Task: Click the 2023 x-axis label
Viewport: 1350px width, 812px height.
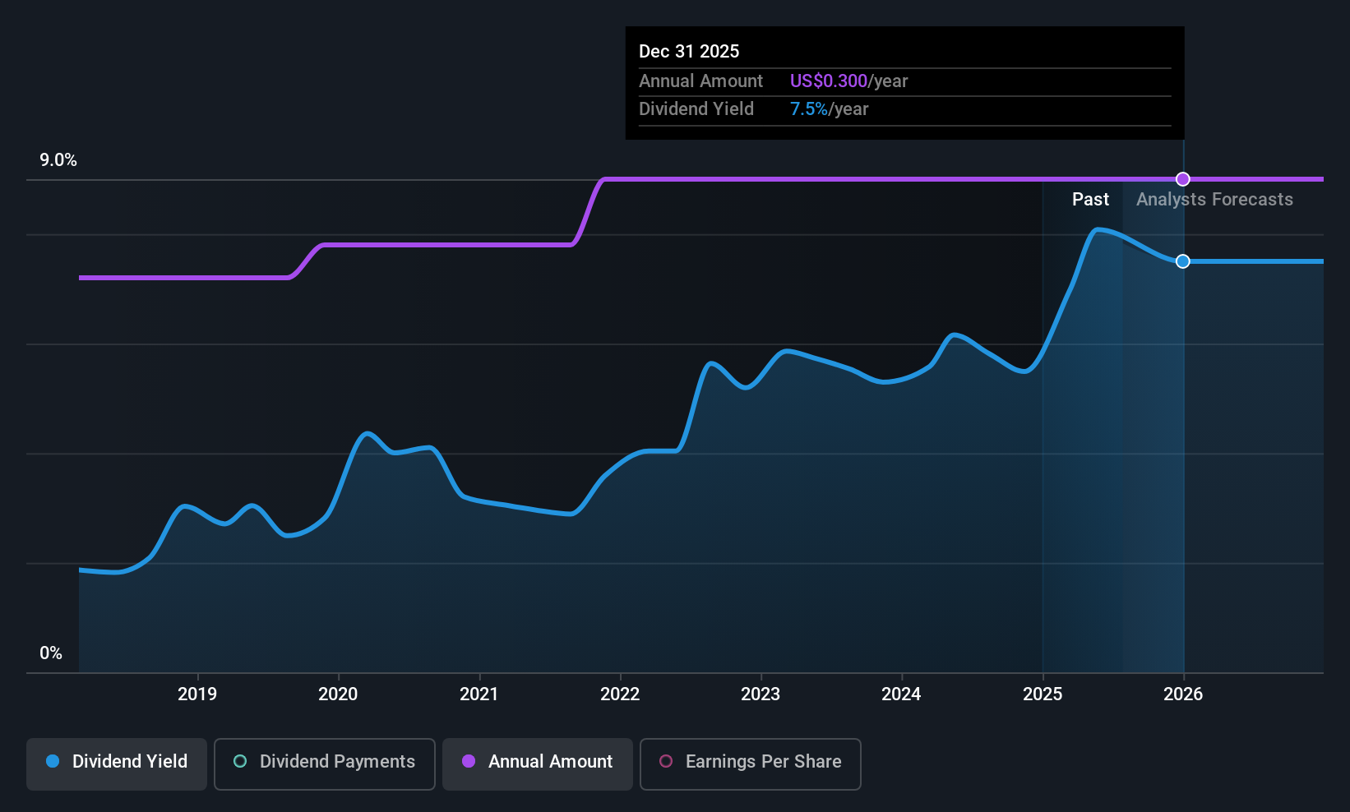Action: point(761,694)
